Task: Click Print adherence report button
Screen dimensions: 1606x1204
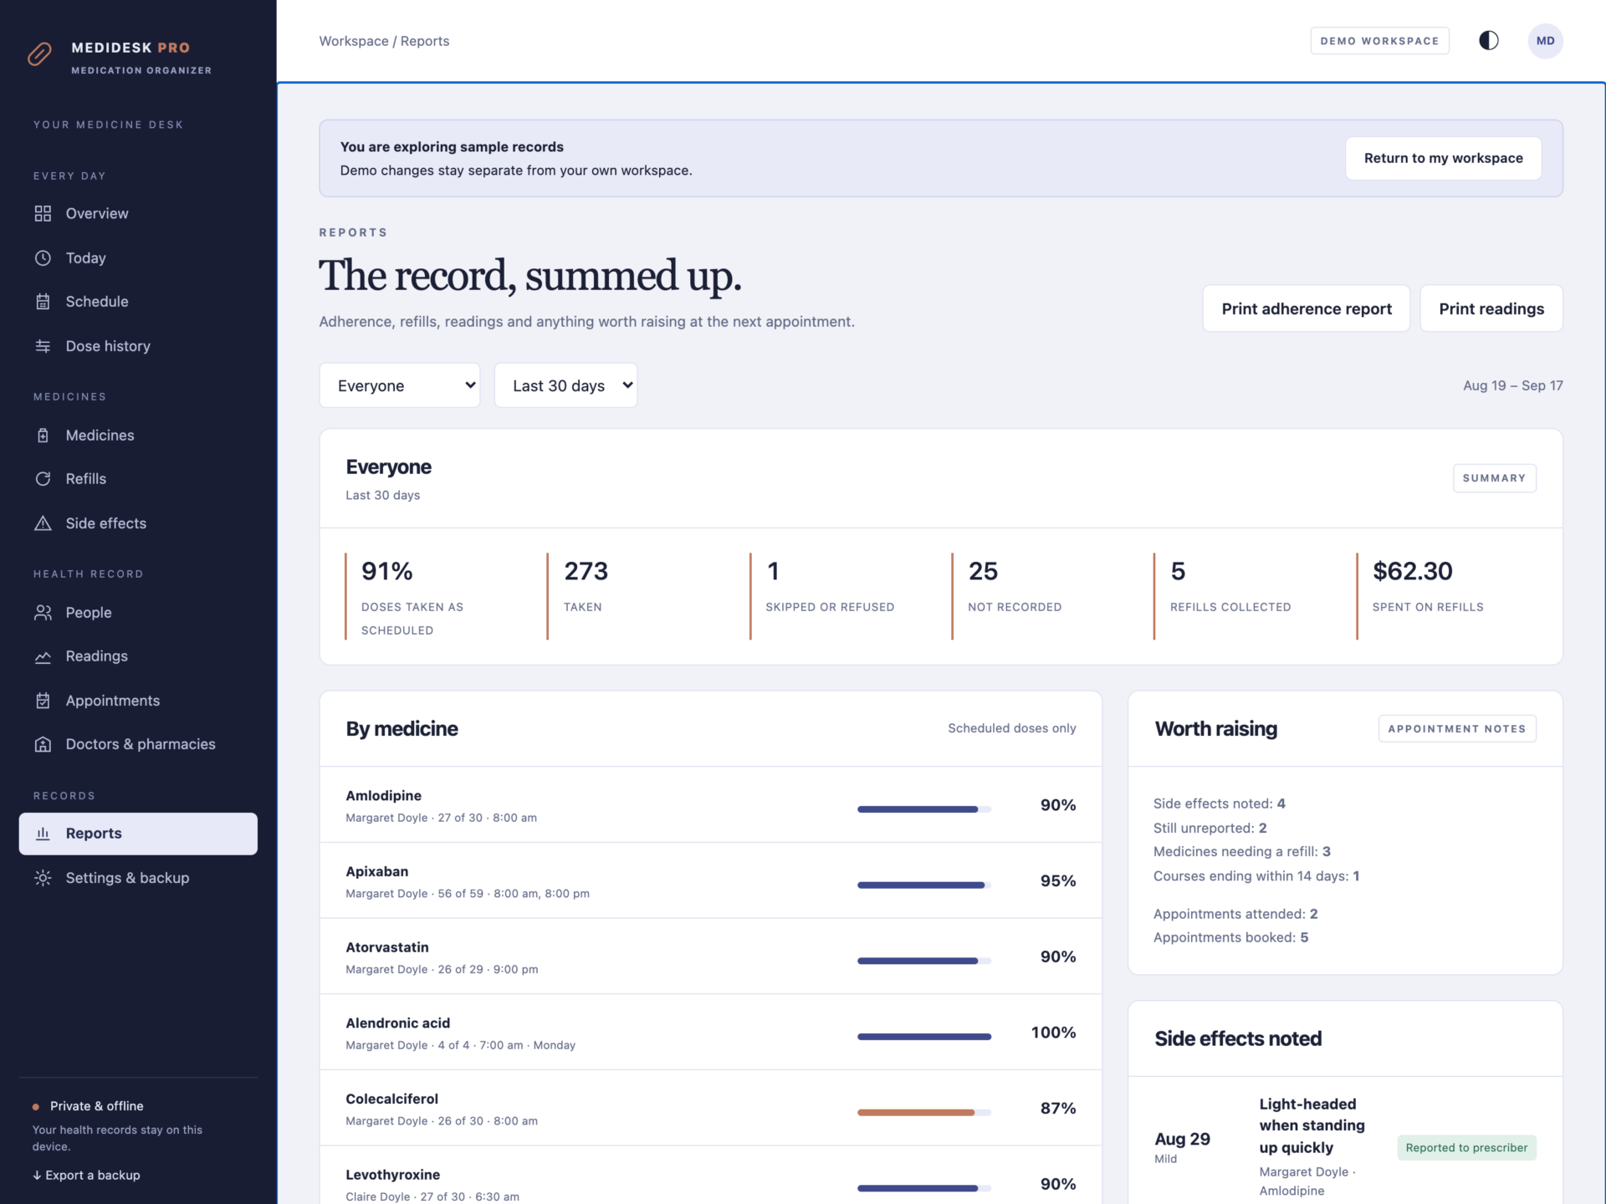Action: pyautogui.click(x=1307, y=309)
